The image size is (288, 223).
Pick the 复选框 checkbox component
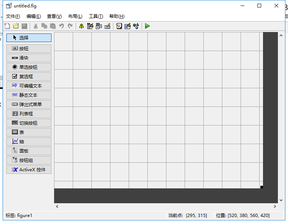pyautogui.click(x=29, y=76)
